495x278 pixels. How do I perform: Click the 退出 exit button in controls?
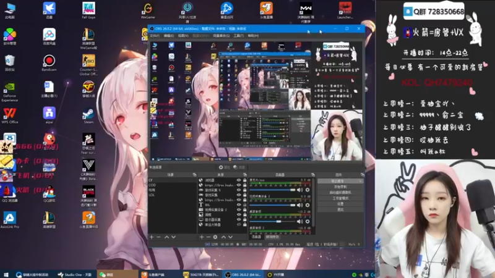pyautogui.click(x=340, y=209)
